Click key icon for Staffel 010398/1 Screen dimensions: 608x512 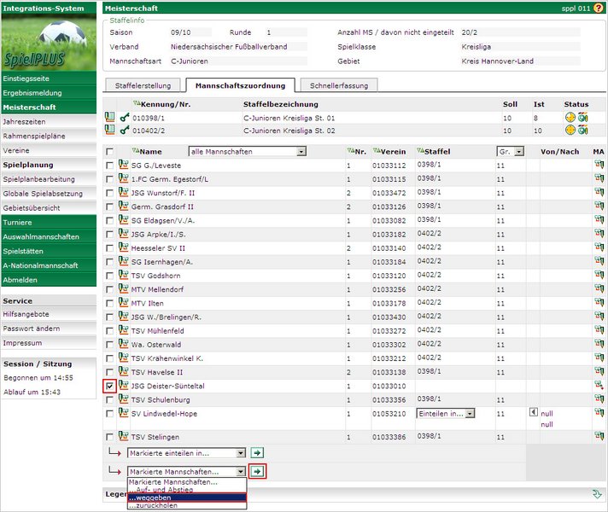click(126, 117)
